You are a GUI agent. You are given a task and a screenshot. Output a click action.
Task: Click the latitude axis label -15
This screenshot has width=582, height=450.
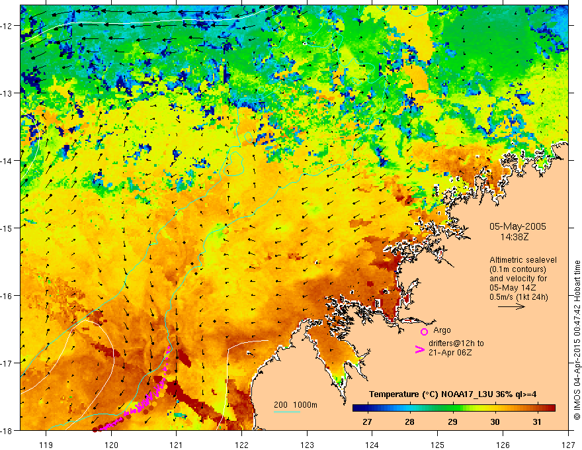(x=7, y=228)
